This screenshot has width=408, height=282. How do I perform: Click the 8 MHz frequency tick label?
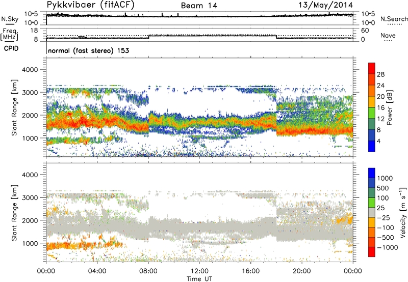[x=36, y=40]
